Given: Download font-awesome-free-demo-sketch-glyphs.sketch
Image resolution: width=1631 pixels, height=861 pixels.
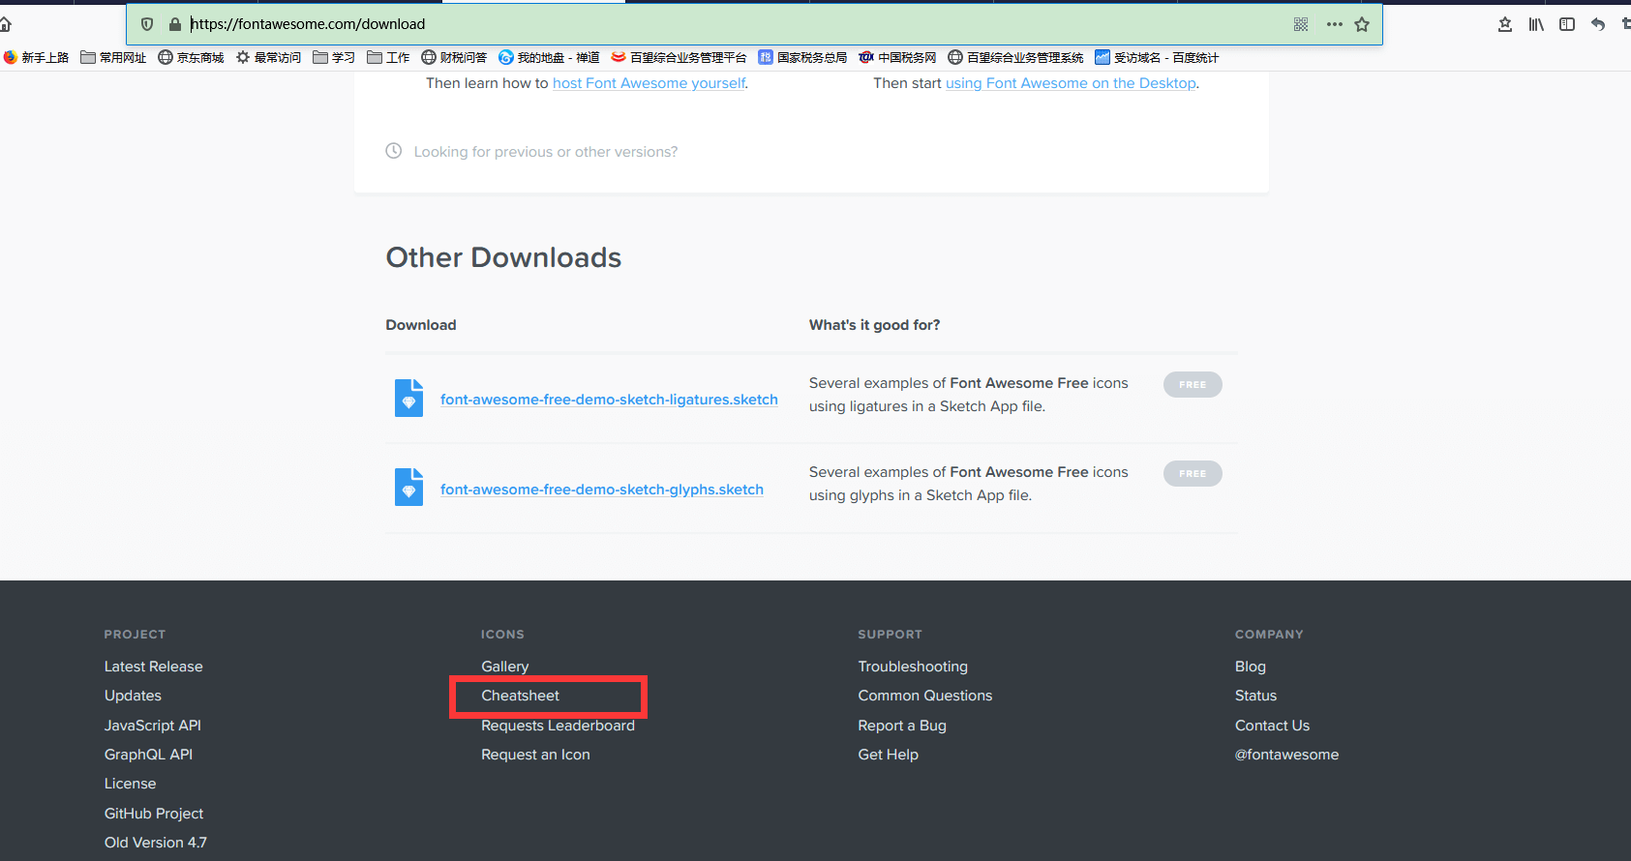Looking at the screenshot, I should click(x=602, y=490).
